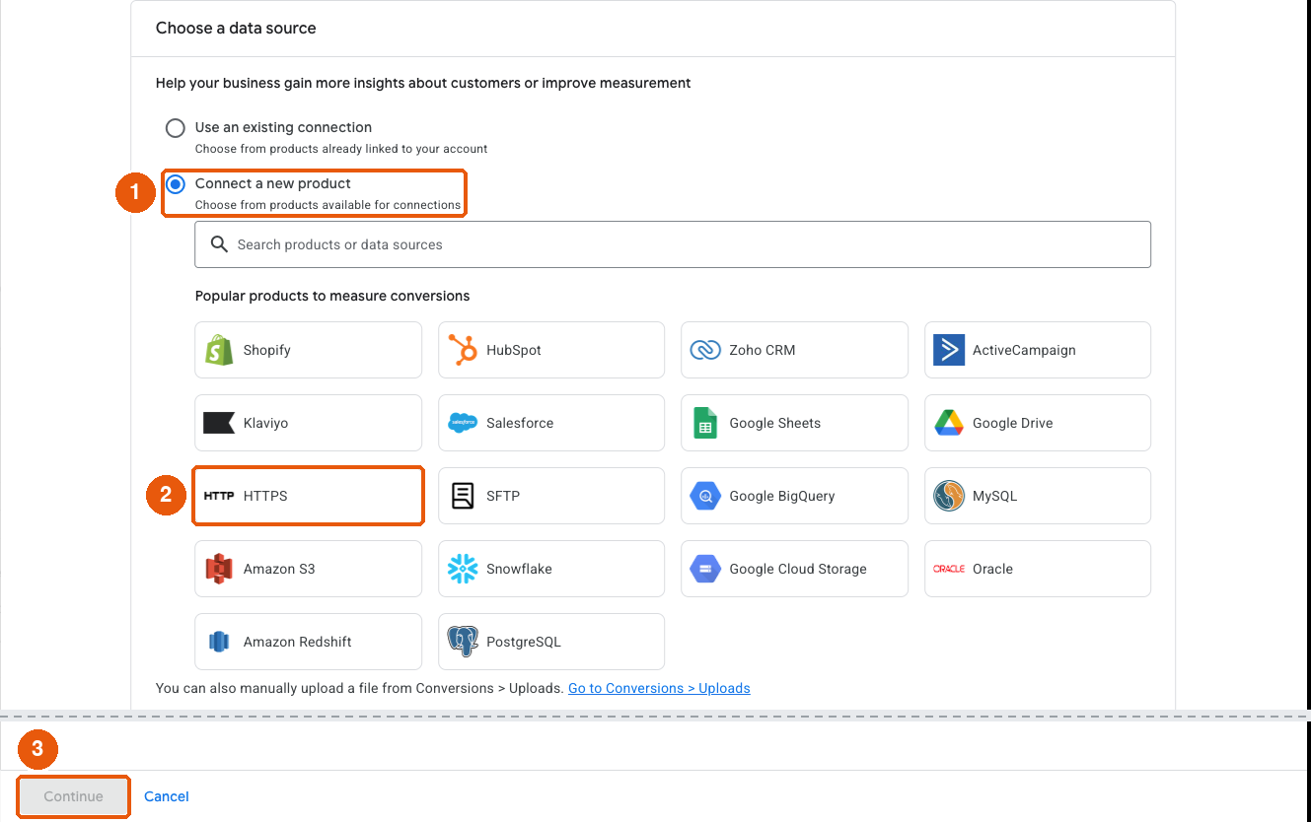The height and width of the screenshot is (822, 1311).
Task: Select Use an existing connection radio
Action: point(175,128)
